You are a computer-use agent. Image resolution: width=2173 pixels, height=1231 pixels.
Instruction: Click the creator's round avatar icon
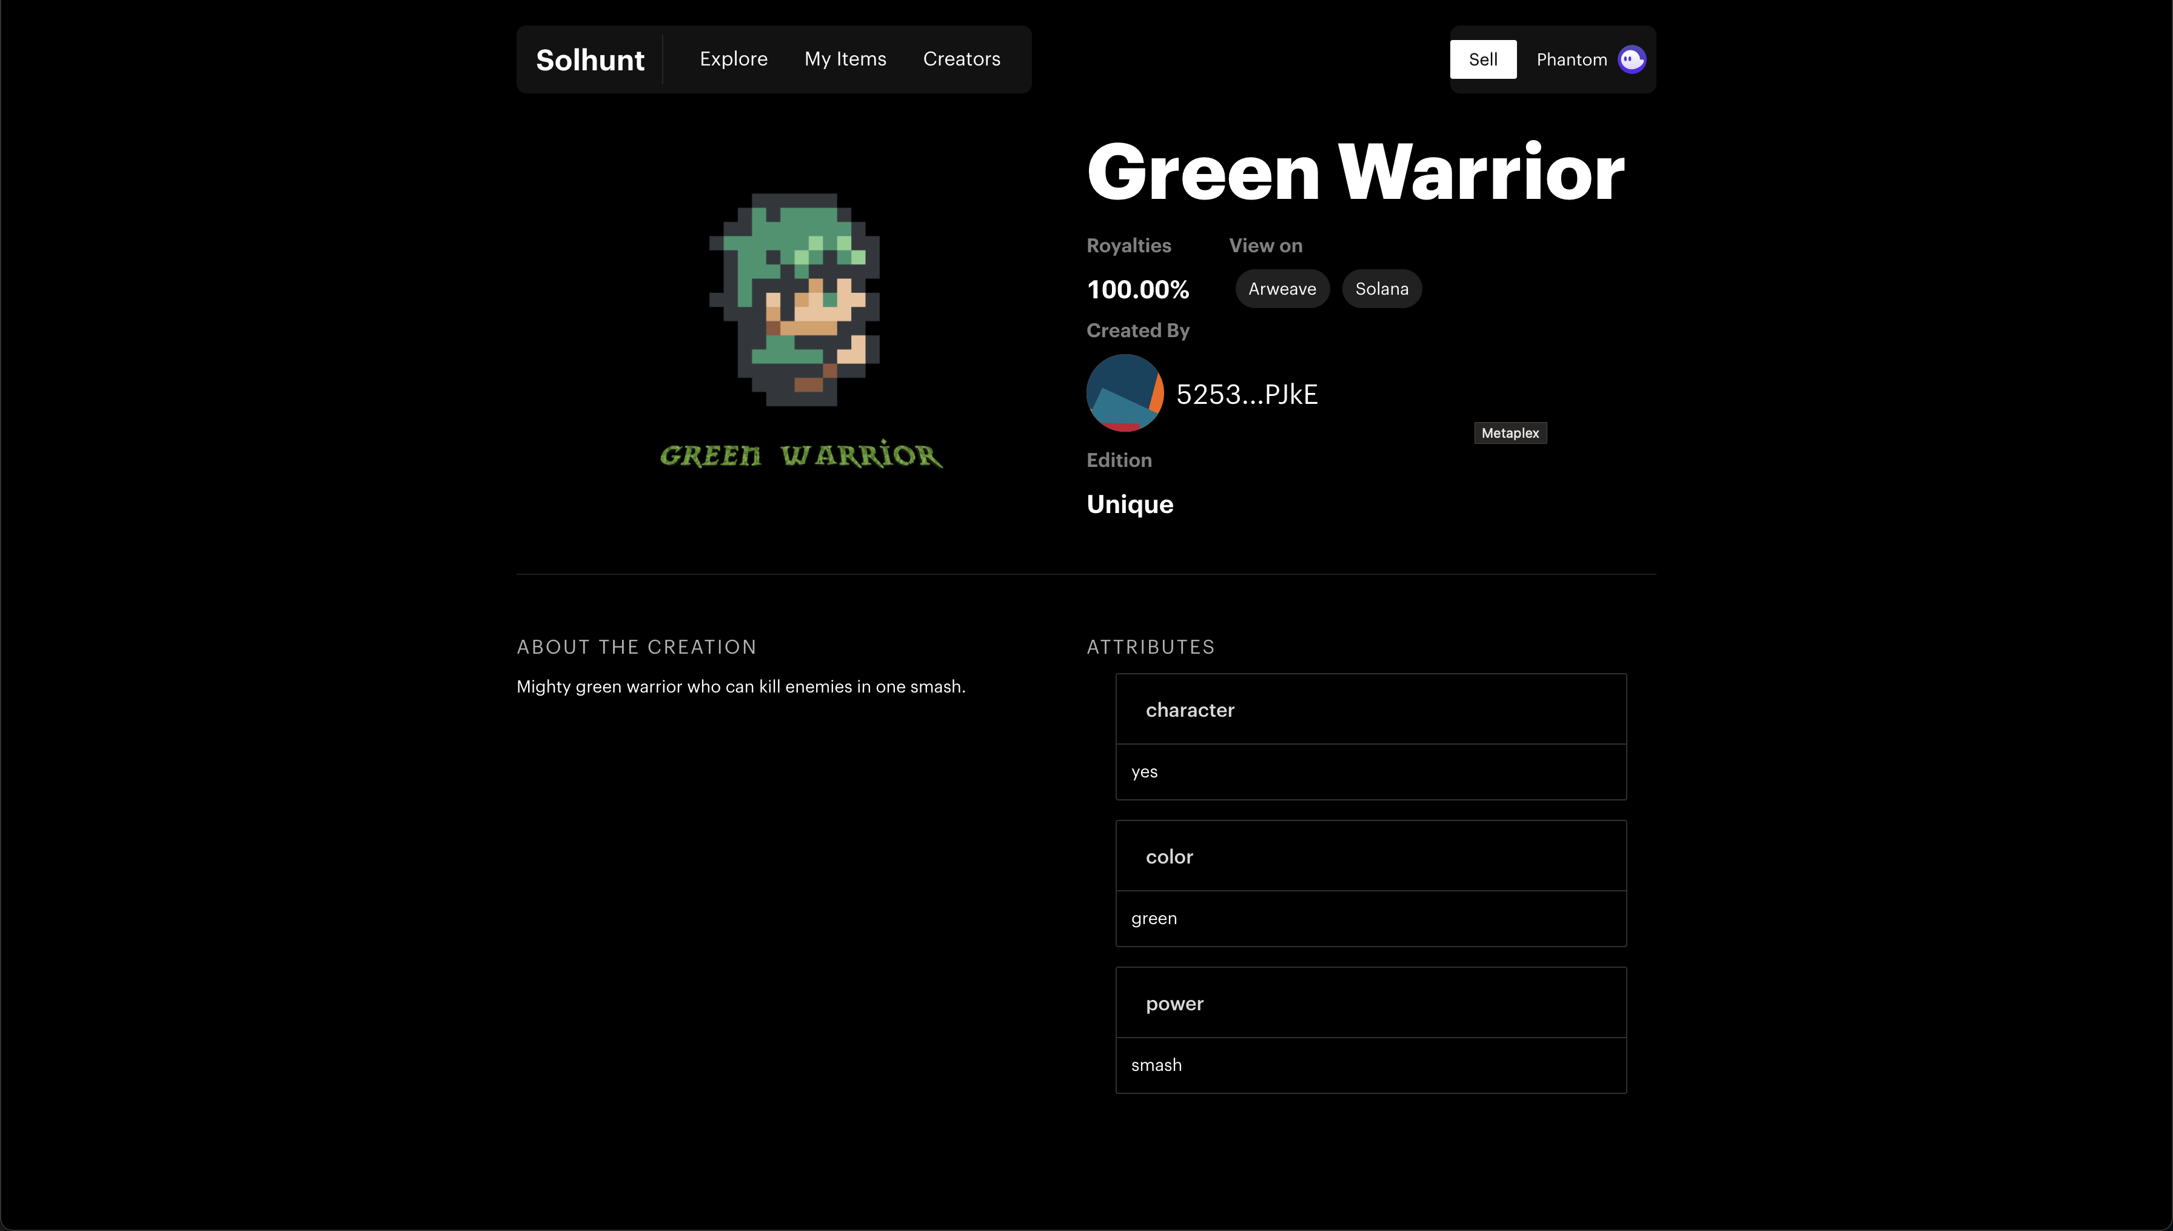click(x=1124, y=393)
